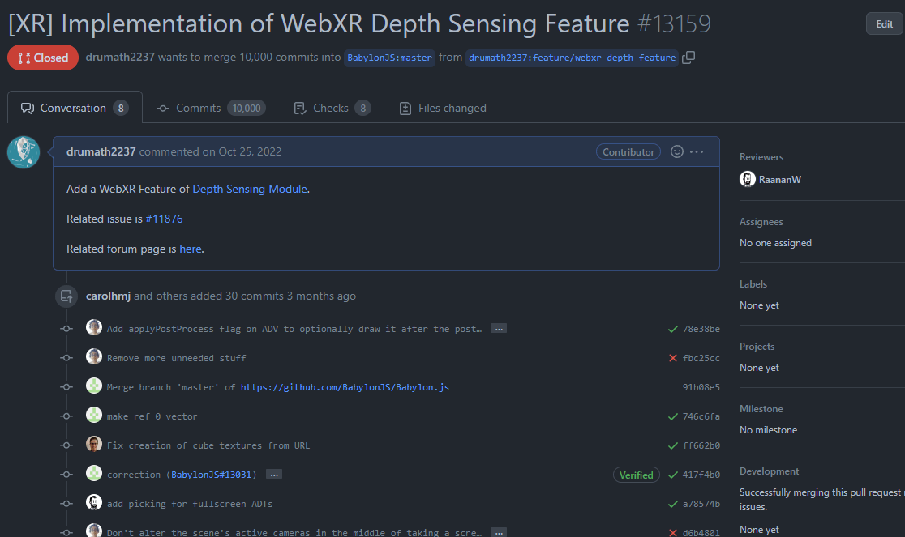Switch to the Commits tab
Viewport: 905px width, 537px height.
[x=211, y=108]
